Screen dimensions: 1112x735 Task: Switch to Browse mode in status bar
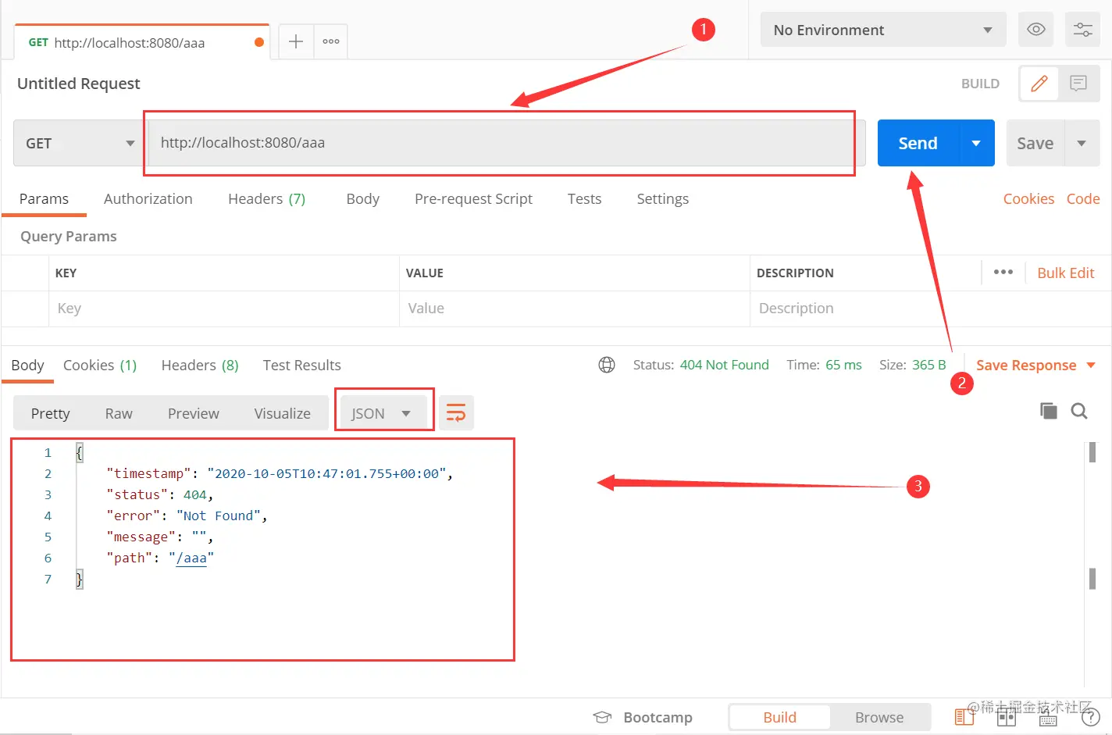(x=879, y=717)
